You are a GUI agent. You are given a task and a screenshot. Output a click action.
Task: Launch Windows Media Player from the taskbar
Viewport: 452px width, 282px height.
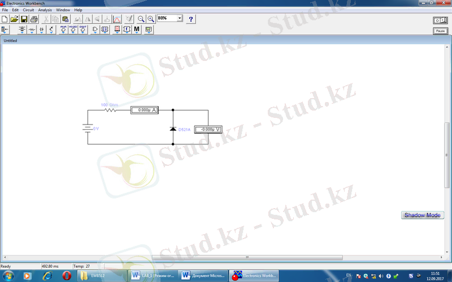click(x=27, y=276)
